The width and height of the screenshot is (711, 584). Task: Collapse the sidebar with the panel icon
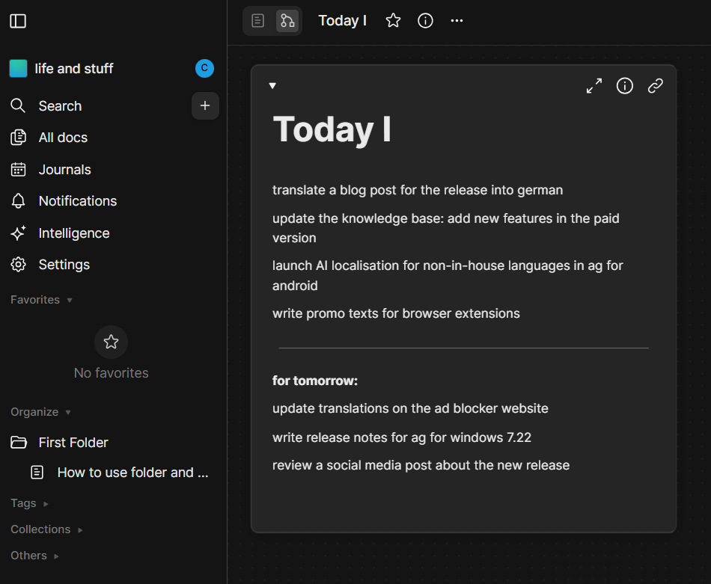(18, 21)
